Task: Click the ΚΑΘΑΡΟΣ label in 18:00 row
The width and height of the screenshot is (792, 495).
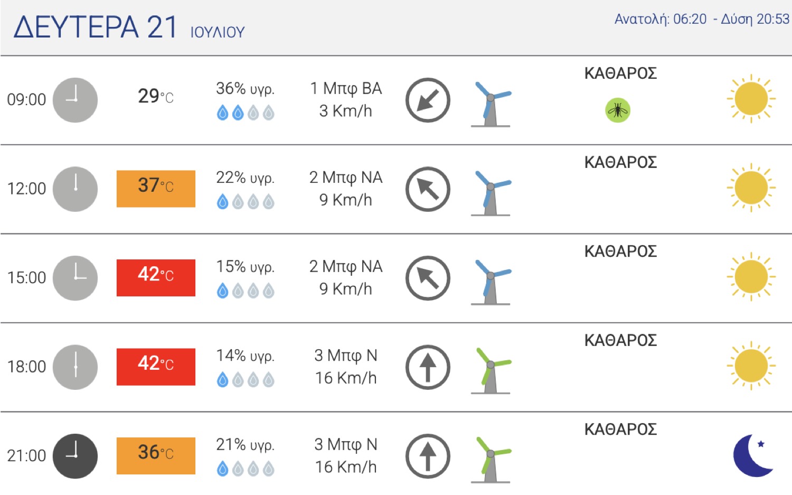Action: pos(620,340)
